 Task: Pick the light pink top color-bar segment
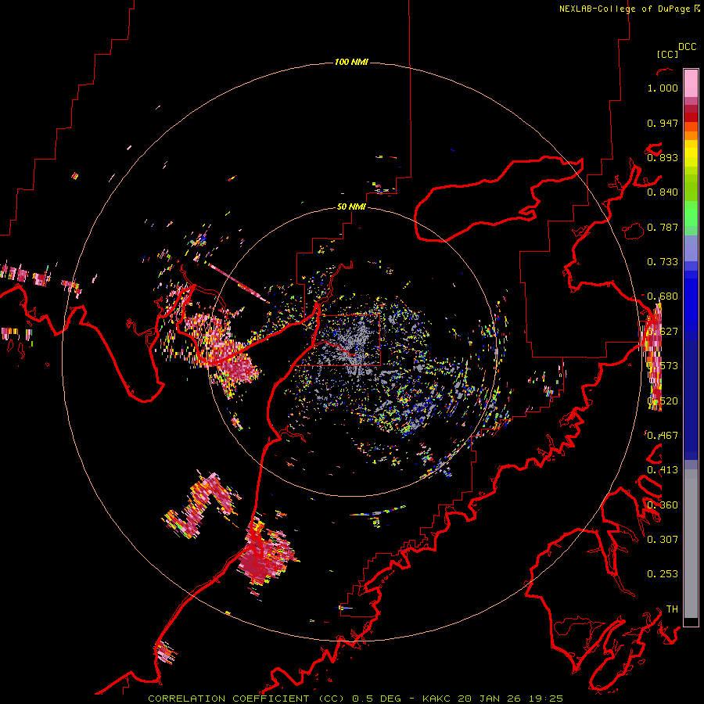click(x=691, y=83)
